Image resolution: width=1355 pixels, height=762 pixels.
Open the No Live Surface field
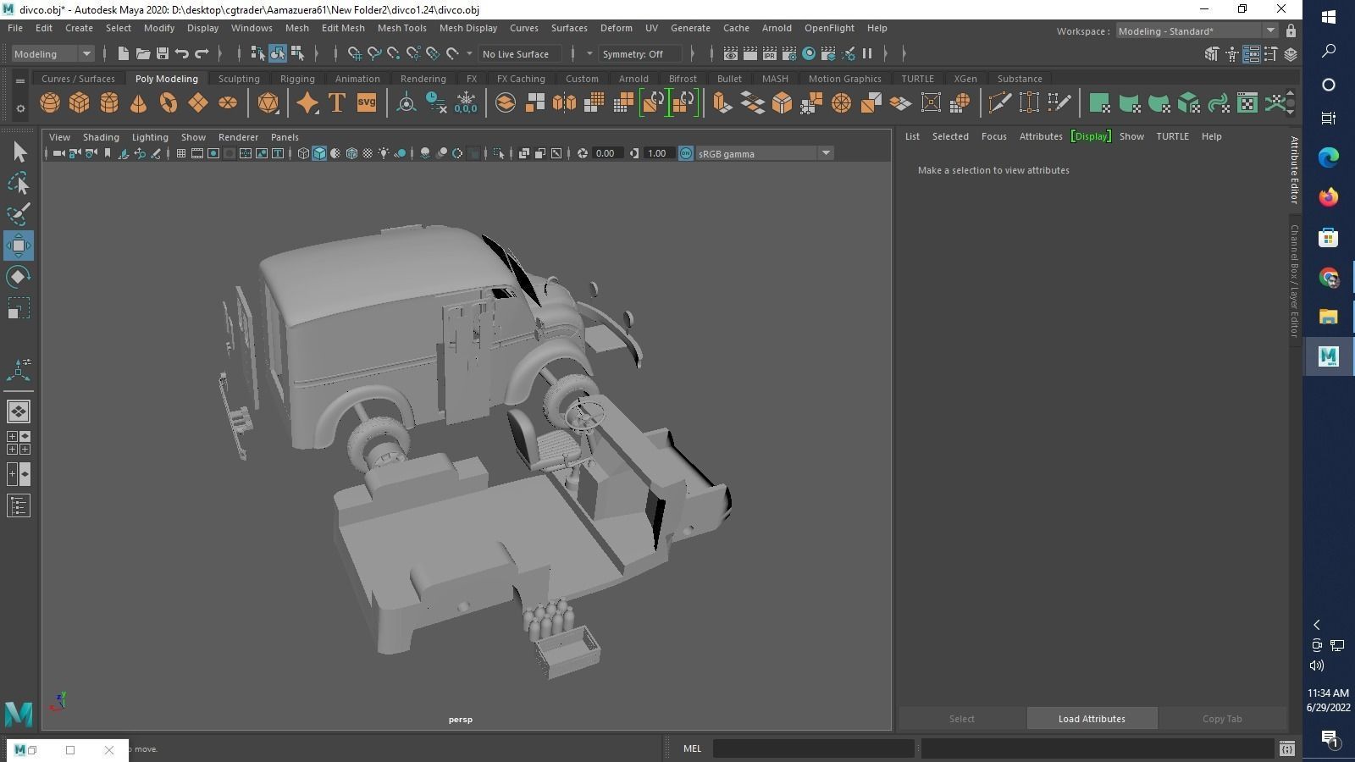tap(519, 54)
